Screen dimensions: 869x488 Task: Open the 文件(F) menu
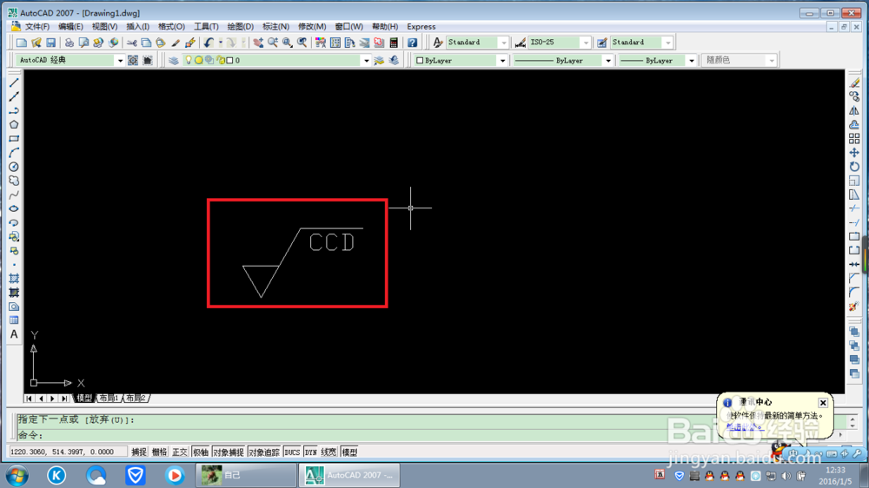pos(37,27)
